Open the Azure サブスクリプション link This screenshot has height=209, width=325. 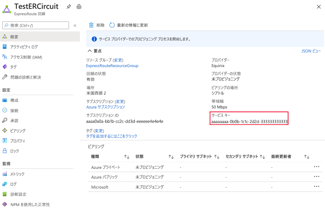click(106, 107)
